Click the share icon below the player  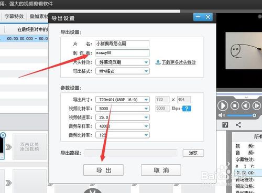point(238,125)
